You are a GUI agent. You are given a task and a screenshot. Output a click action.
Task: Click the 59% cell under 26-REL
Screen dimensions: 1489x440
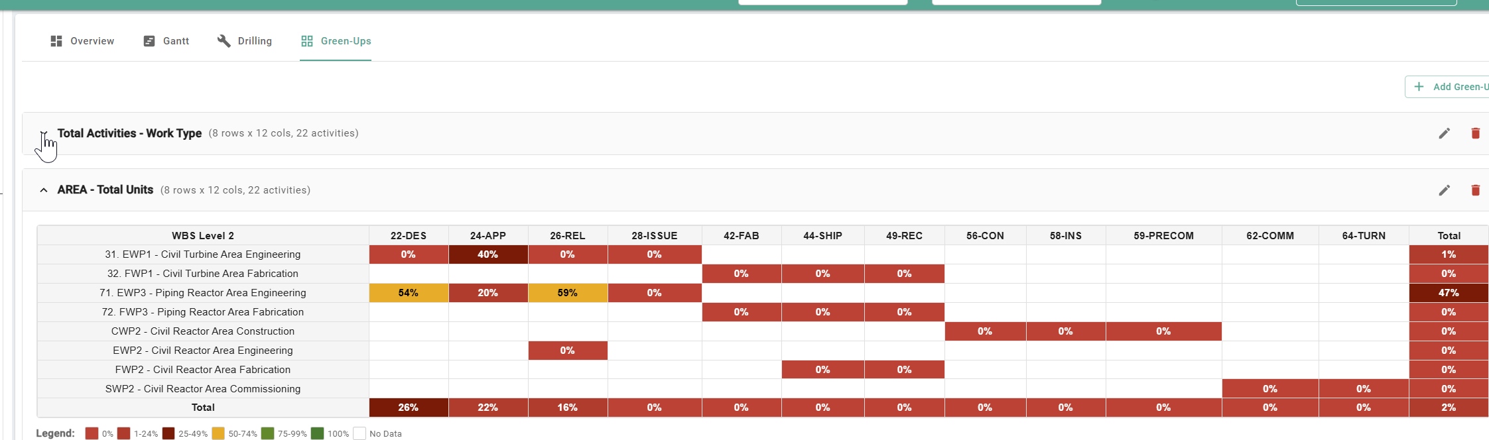(x=567, y=293)
